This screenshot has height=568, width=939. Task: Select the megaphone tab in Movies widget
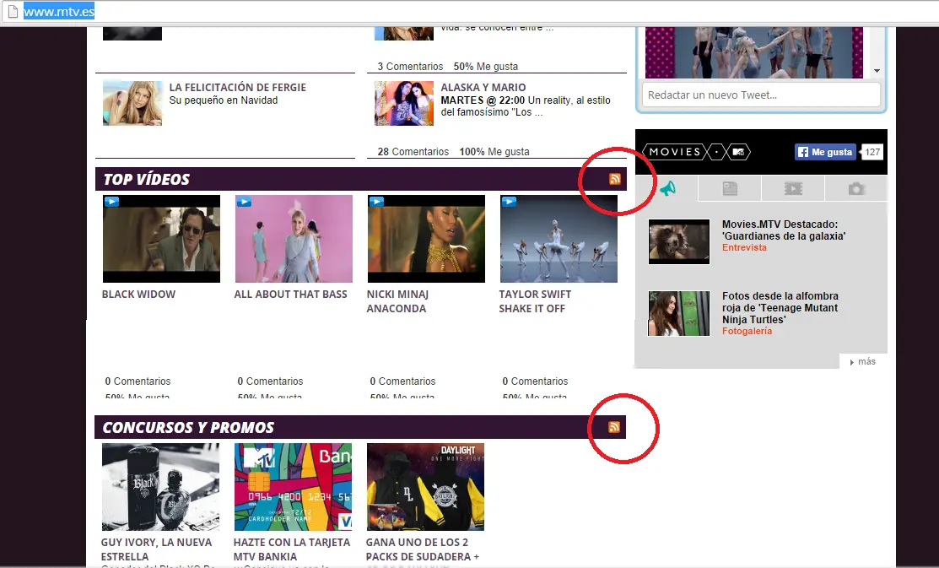click(x=667, y=189)
